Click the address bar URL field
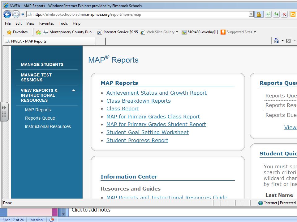Image resolution: width=297 pixels, height=222 pixels. click(x=137, y=14)
